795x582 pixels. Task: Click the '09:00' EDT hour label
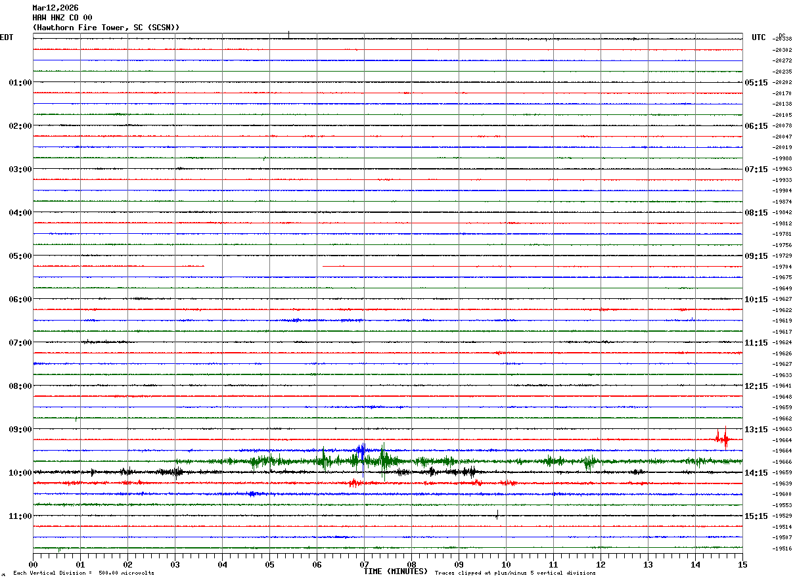point(20,430)
